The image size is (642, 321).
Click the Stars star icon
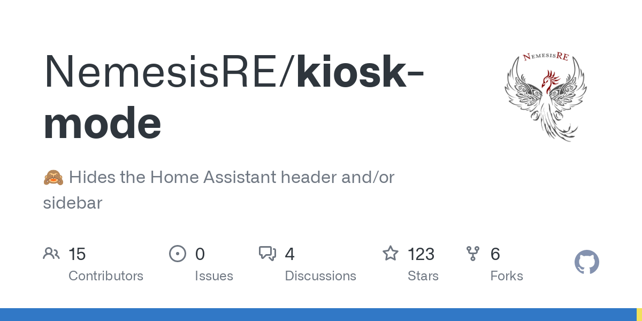click(x=390, y=254)
